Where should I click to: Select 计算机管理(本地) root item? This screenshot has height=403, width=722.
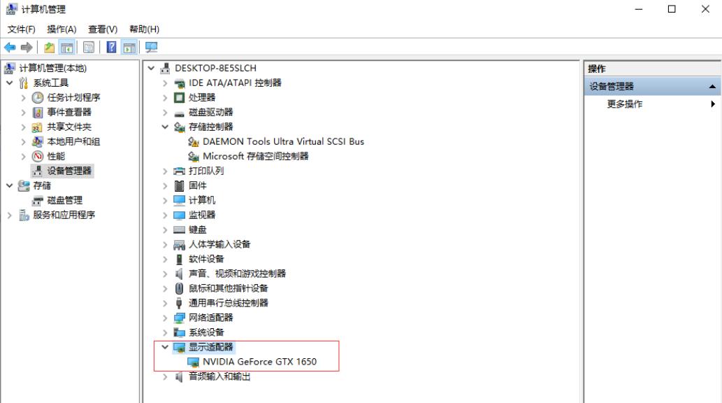52,69
